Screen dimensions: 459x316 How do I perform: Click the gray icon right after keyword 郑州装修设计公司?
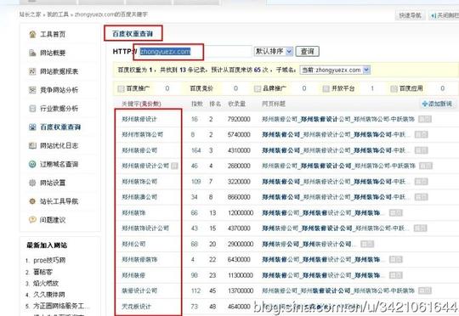point(174,166)
